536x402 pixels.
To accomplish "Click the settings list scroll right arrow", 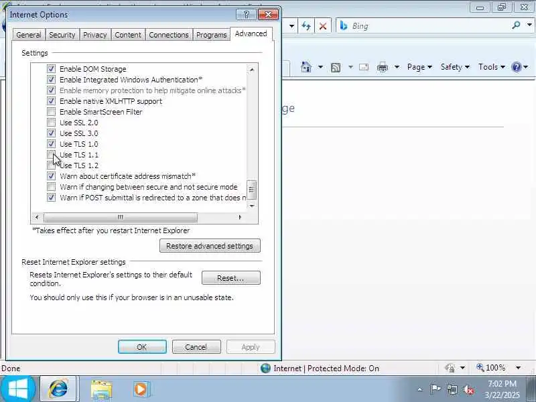I will click(x=240, y=217).
